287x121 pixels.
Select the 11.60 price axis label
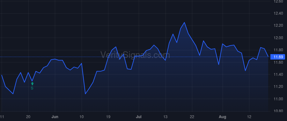(278, 62)
